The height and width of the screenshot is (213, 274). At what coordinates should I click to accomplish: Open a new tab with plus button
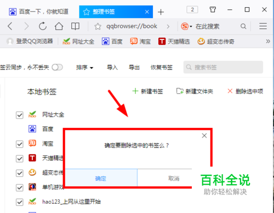click(161, 12)
